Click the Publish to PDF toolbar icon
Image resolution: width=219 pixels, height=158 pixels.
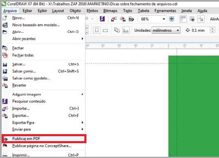tap(131, 19)
